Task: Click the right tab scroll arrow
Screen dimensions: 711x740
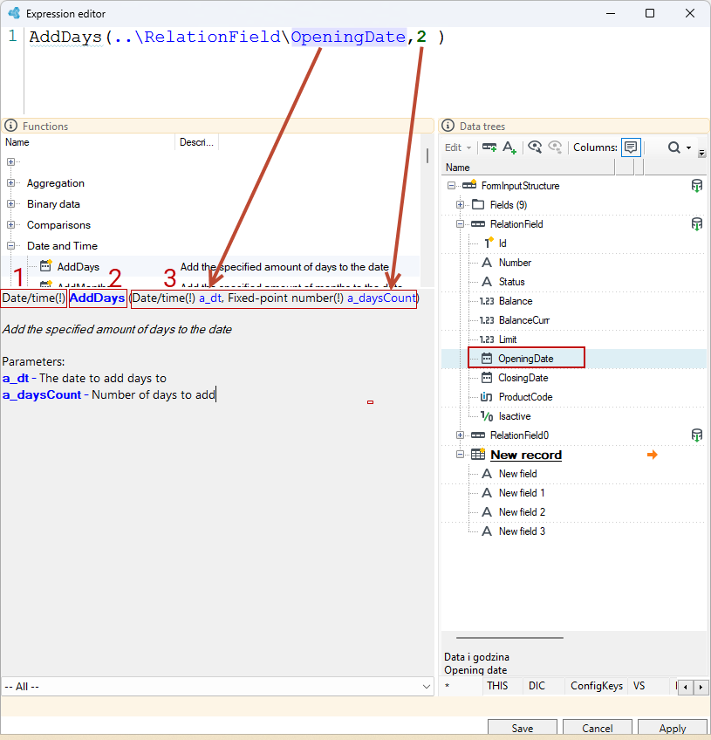Action: pyautogui.click(x=701, y=687)
